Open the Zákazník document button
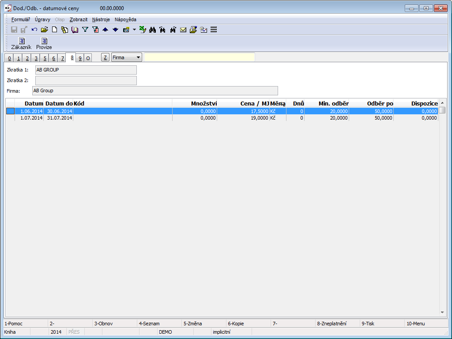 [x=21, y=44]
